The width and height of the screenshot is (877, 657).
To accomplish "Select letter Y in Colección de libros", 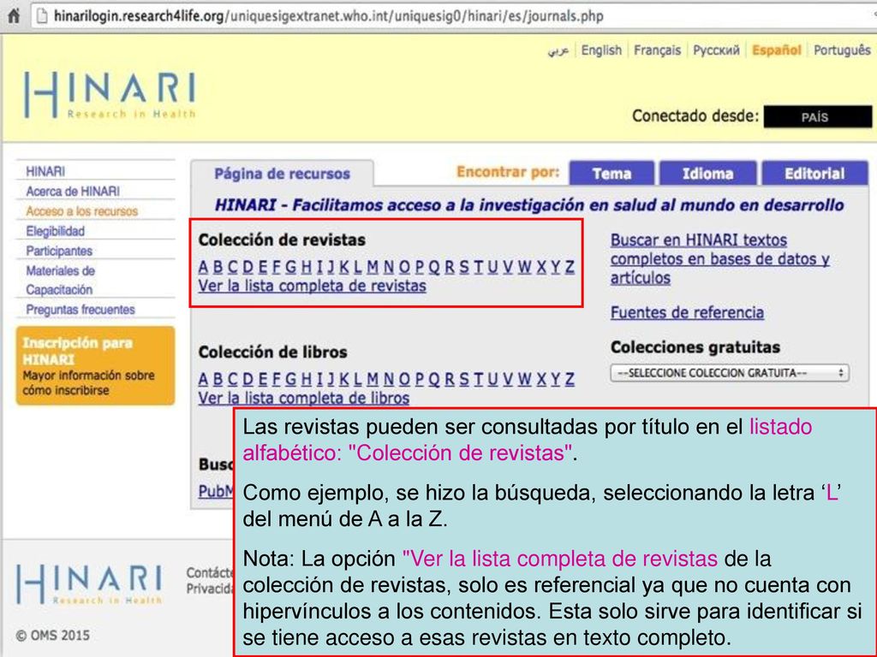I will click(555, 379).
